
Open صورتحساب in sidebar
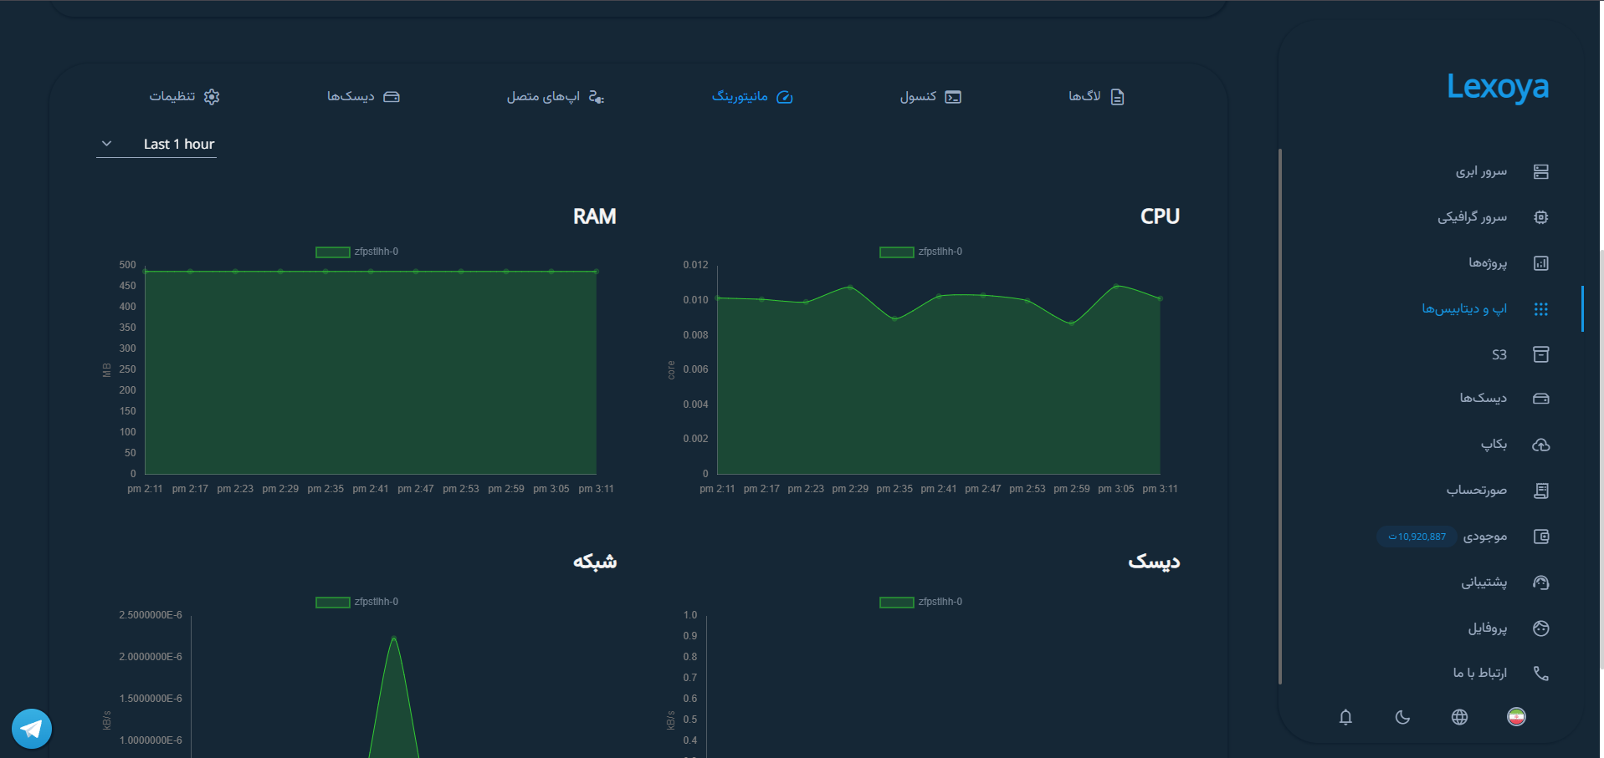click(1477, 491)
